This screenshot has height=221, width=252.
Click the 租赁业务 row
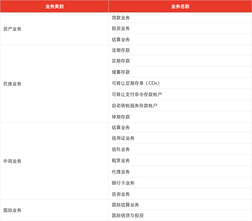180,160
